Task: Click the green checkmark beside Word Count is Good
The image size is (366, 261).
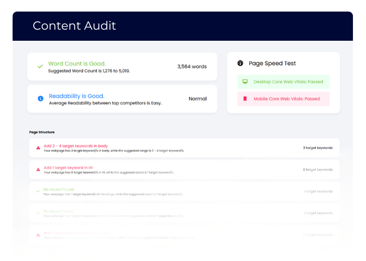Action: pyautogui.click(x=40, y=66)
